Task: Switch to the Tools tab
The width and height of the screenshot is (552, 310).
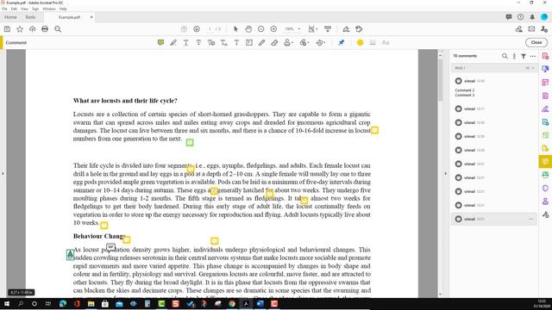Action: (x=30, y=17)
